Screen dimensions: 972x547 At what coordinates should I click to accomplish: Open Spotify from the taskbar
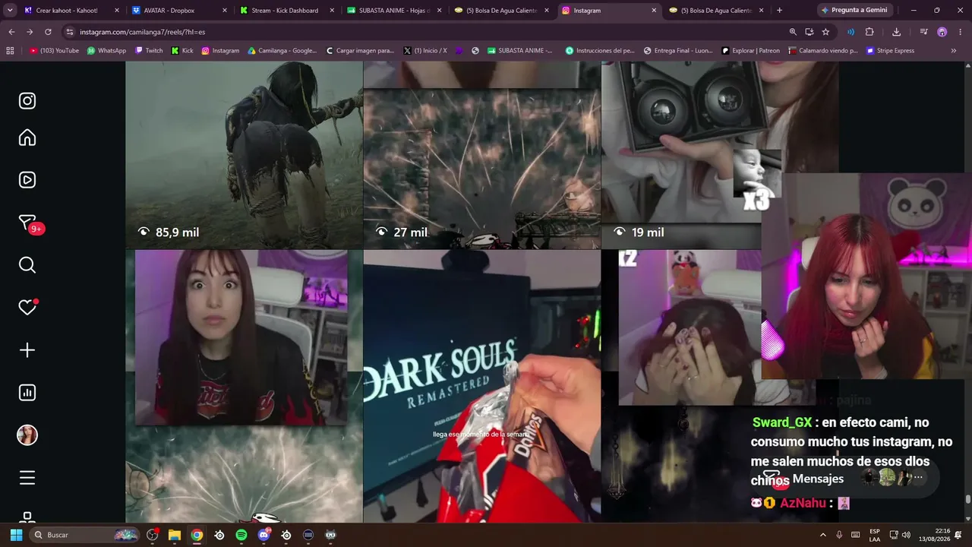coord(241,535)
